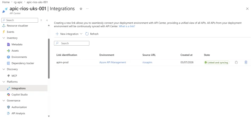Open Copilot Studio under Platforms

[19, 95]
